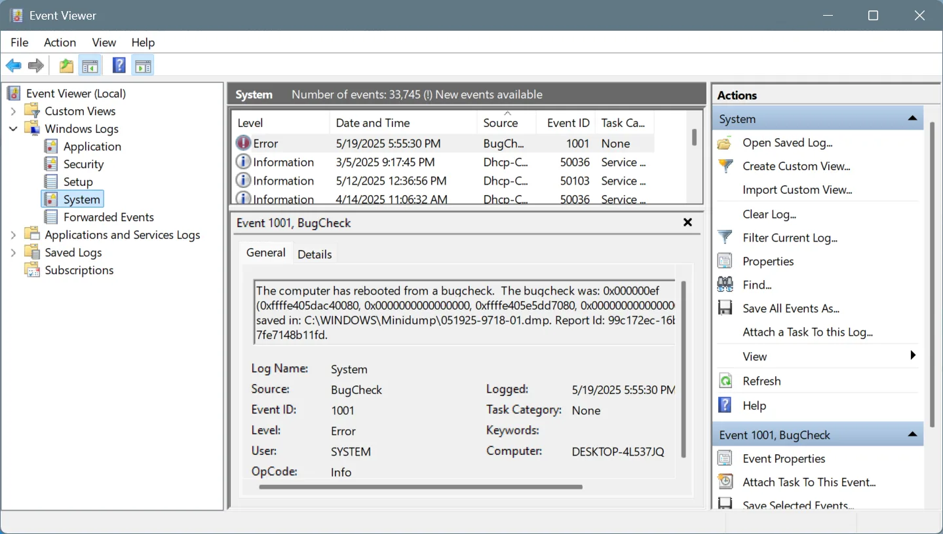
Task: Click the Back arrow toolbar icon
Action: pyautogui.click(x=13, y=65)
